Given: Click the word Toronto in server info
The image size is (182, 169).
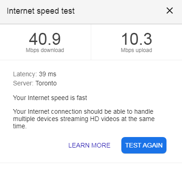Looking at the screenshot, I should [x=46, y=83].
